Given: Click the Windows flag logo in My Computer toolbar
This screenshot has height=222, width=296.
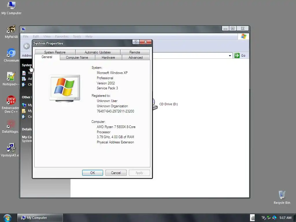Looking at the screenshot, I should click(x=243, y=36).
